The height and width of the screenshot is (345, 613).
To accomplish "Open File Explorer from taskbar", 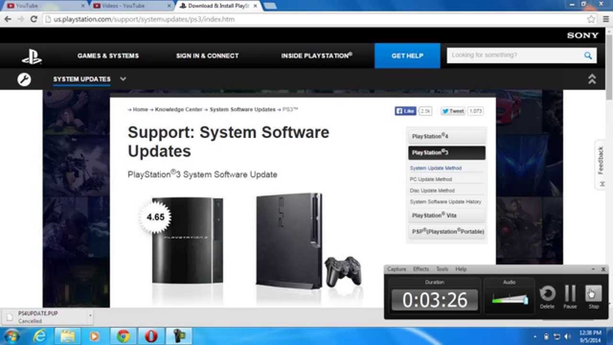I will tap(68, 336).
